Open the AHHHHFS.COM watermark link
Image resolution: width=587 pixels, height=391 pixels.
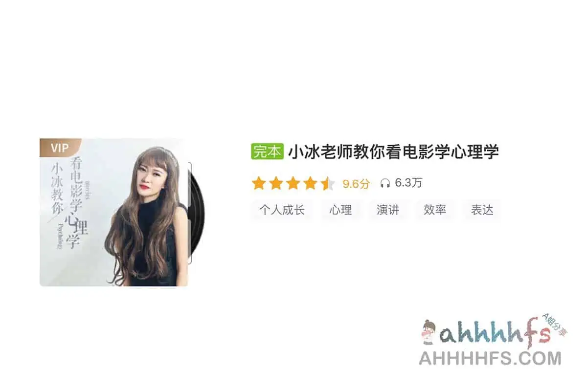pyautogui.click(x=490, y=358)
